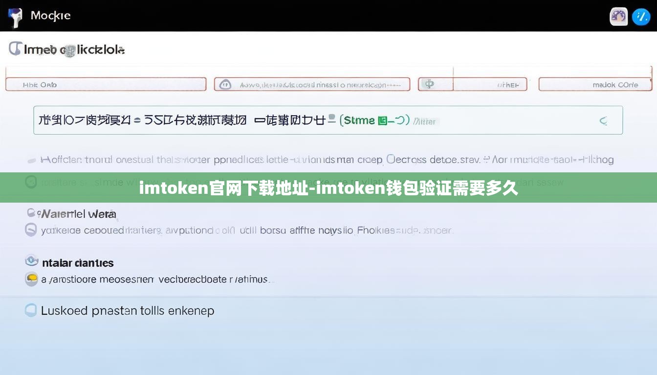Click the round icon in the second red box
Screen dimensions: 657x375
[225, 84]
